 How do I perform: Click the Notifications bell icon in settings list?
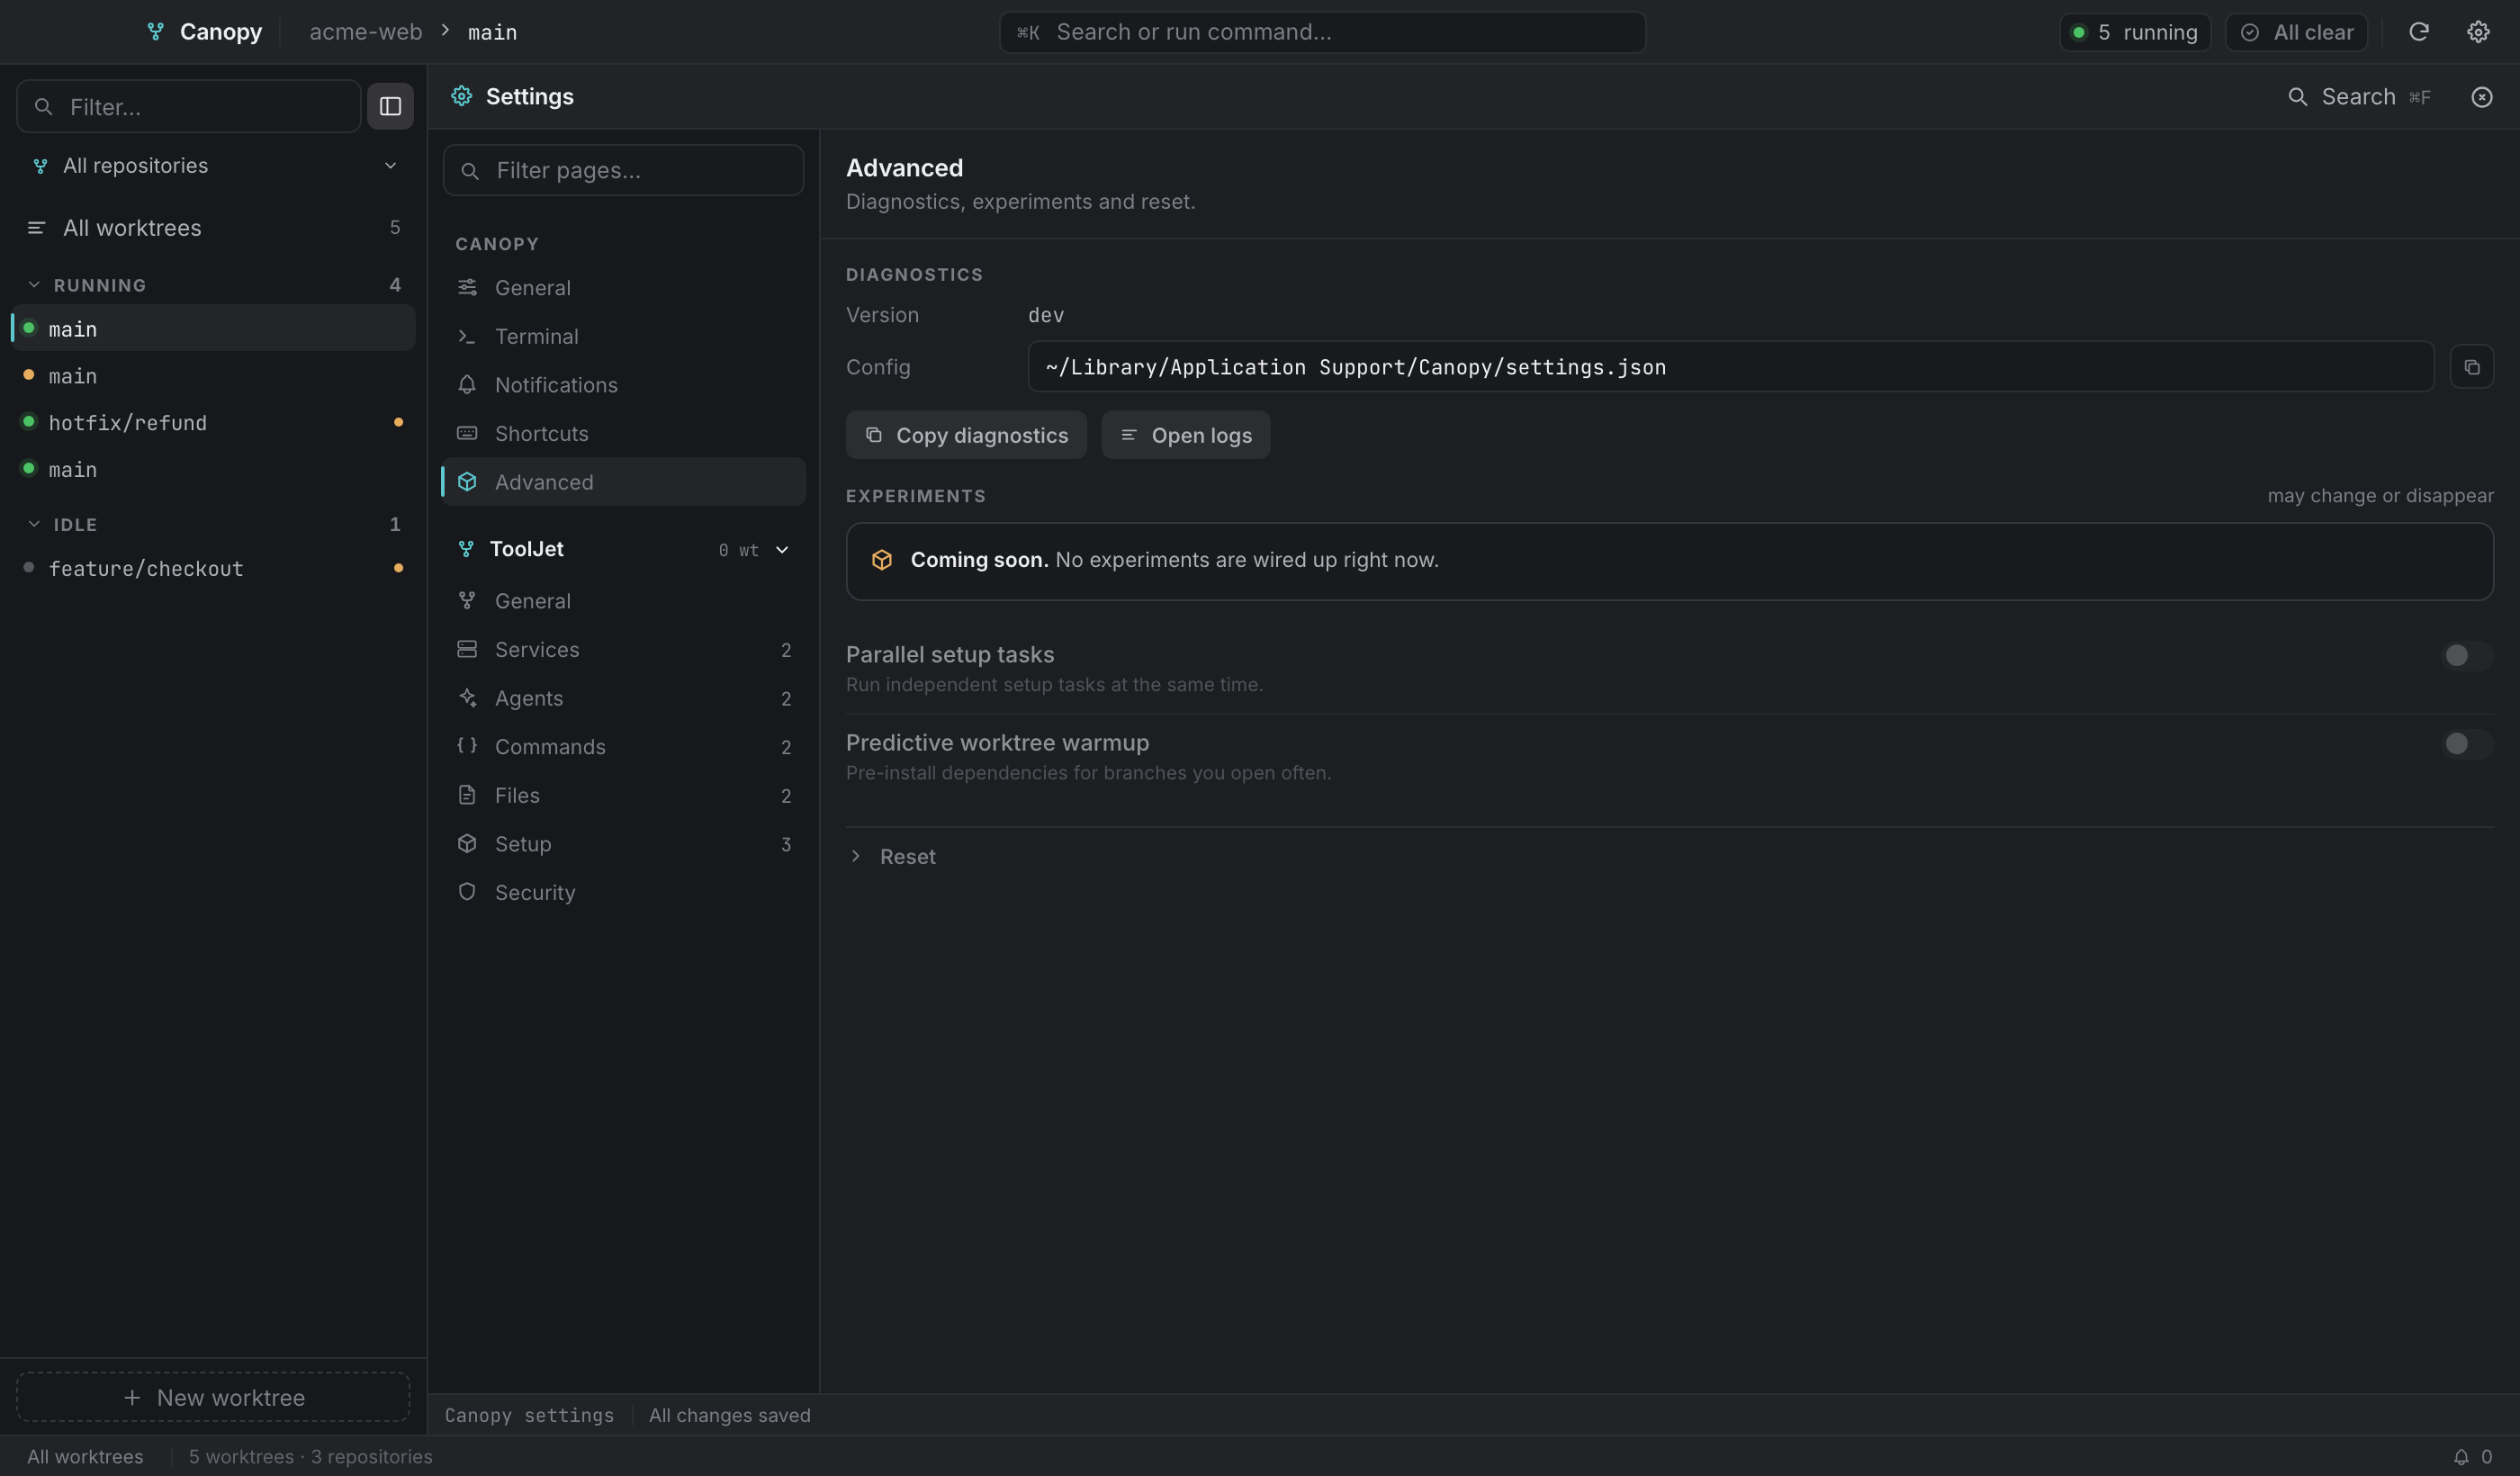pyautogui.click(x=467, y=385)
